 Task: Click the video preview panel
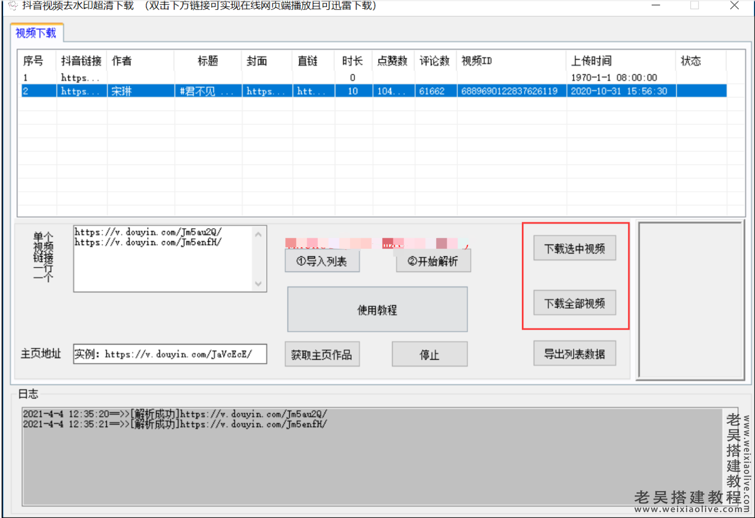[x=691, y=300]
